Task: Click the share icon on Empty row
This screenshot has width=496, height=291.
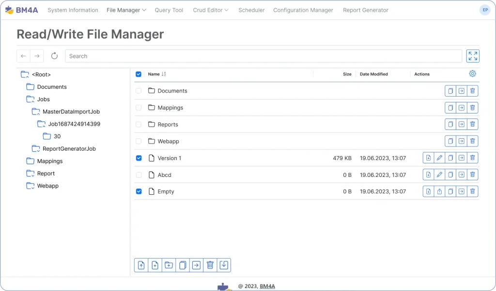Action: (x=439, y=191)
